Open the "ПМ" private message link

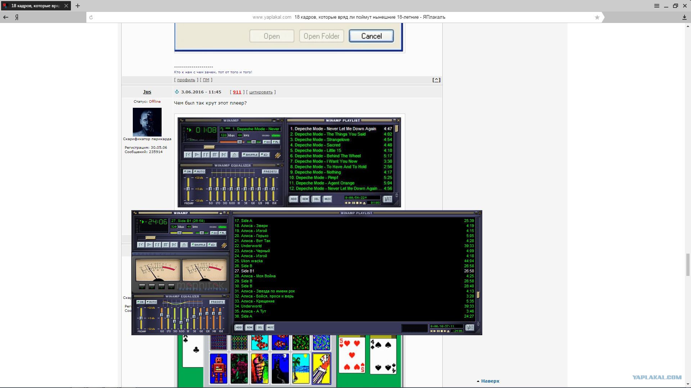206,80
